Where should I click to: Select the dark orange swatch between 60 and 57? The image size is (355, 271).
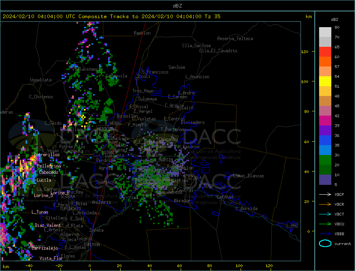point(325,62)
